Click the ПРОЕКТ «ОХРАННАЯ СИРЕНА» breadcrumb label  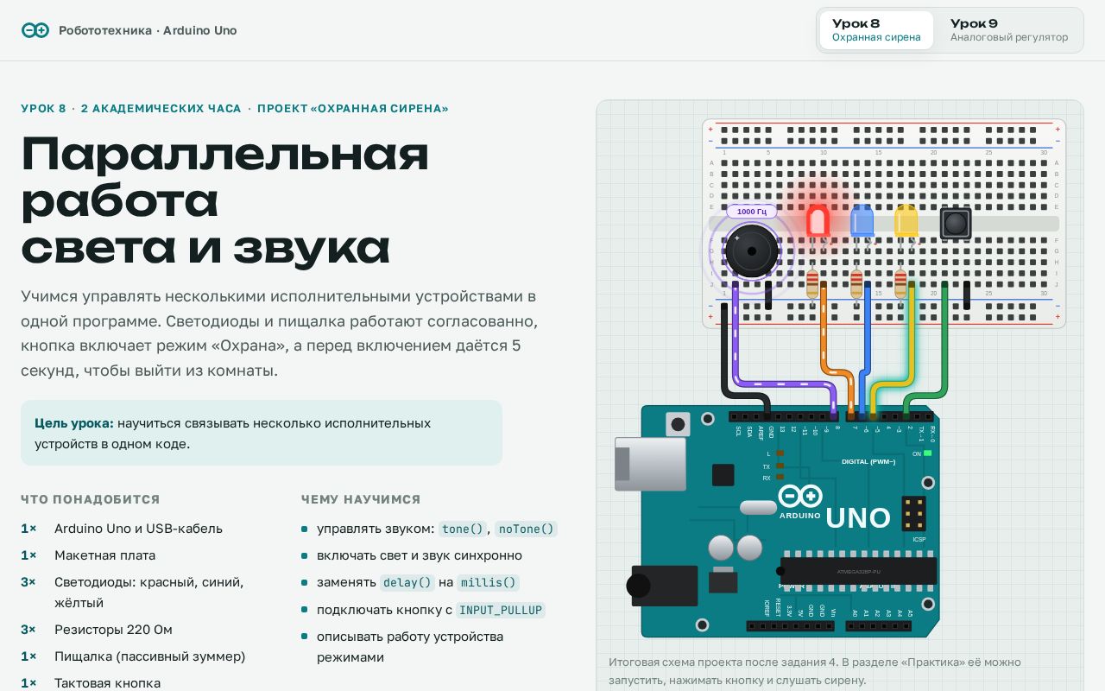point(353,109)
